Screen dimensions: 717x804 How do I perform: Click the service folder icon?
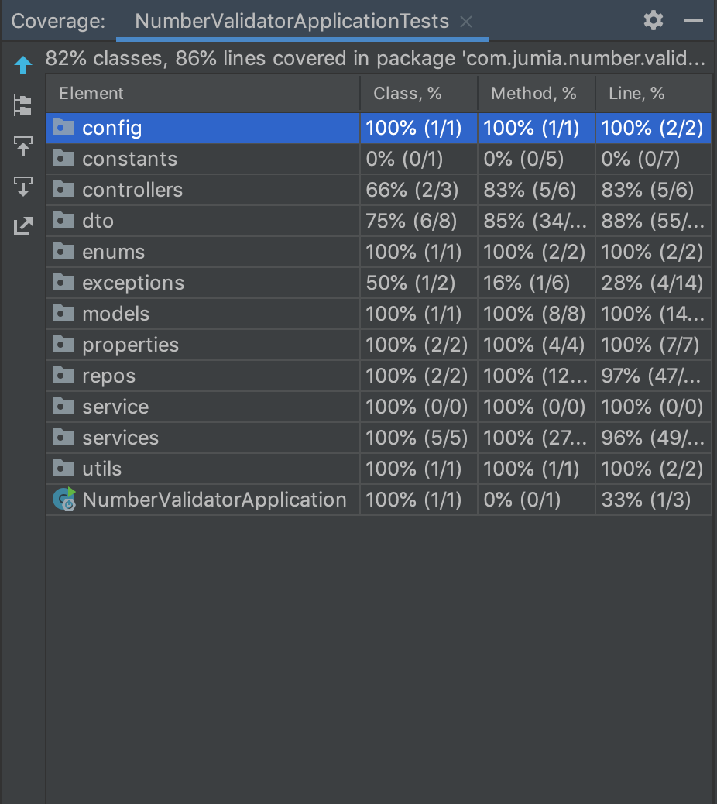tap(63, 405)
